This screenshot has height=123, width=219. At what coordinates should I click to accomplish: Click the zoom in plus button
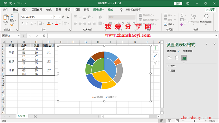[x=205, y=121]
